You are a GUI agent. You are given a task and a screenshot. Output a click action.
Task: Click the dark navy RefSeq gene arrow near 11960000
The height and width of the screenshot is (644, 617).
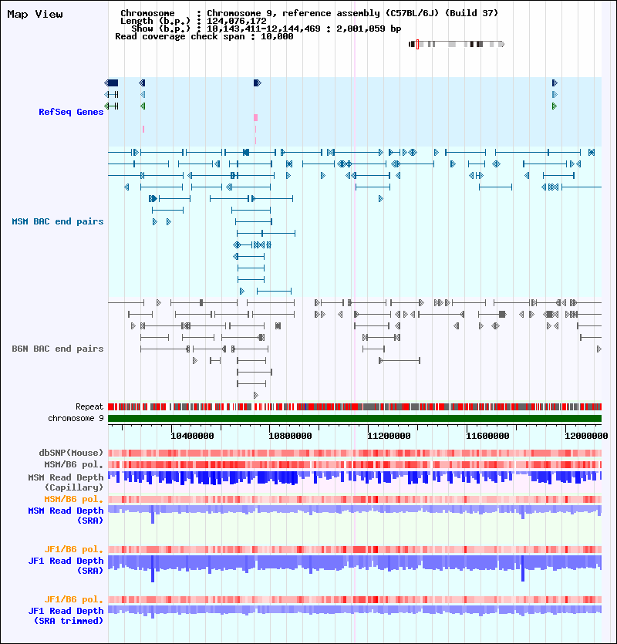pyautogui.click(x=555, y=83)
